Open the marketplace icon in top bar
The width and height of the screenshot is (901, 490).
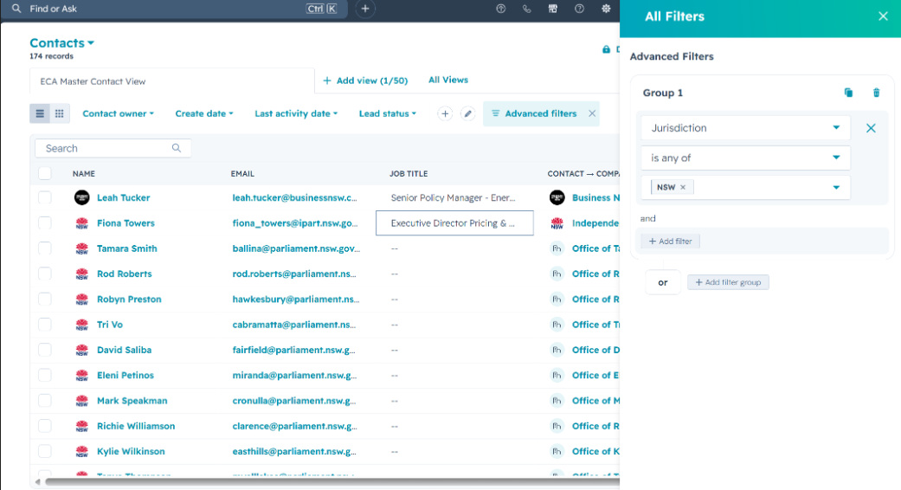point(553,9)
